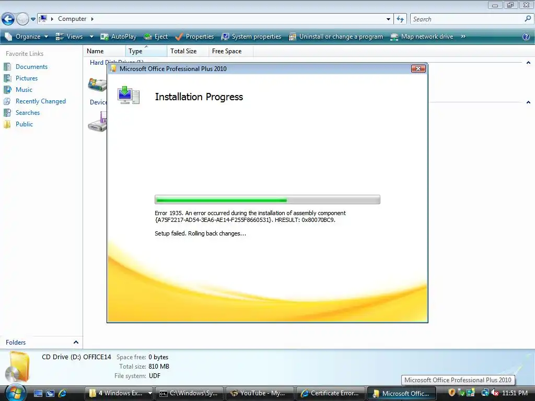
Task: Click the muted volume tray icon
Action: (x=495, y=393)
